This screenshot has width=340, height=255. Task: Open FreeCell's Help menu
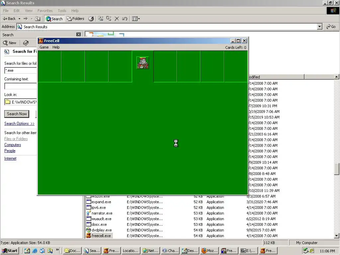point(56,47)
